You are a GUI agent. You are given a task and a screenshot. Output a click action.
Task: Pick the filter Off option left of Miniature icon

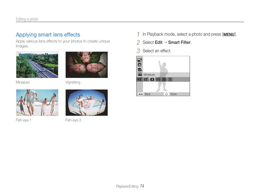tap(146, 79)
